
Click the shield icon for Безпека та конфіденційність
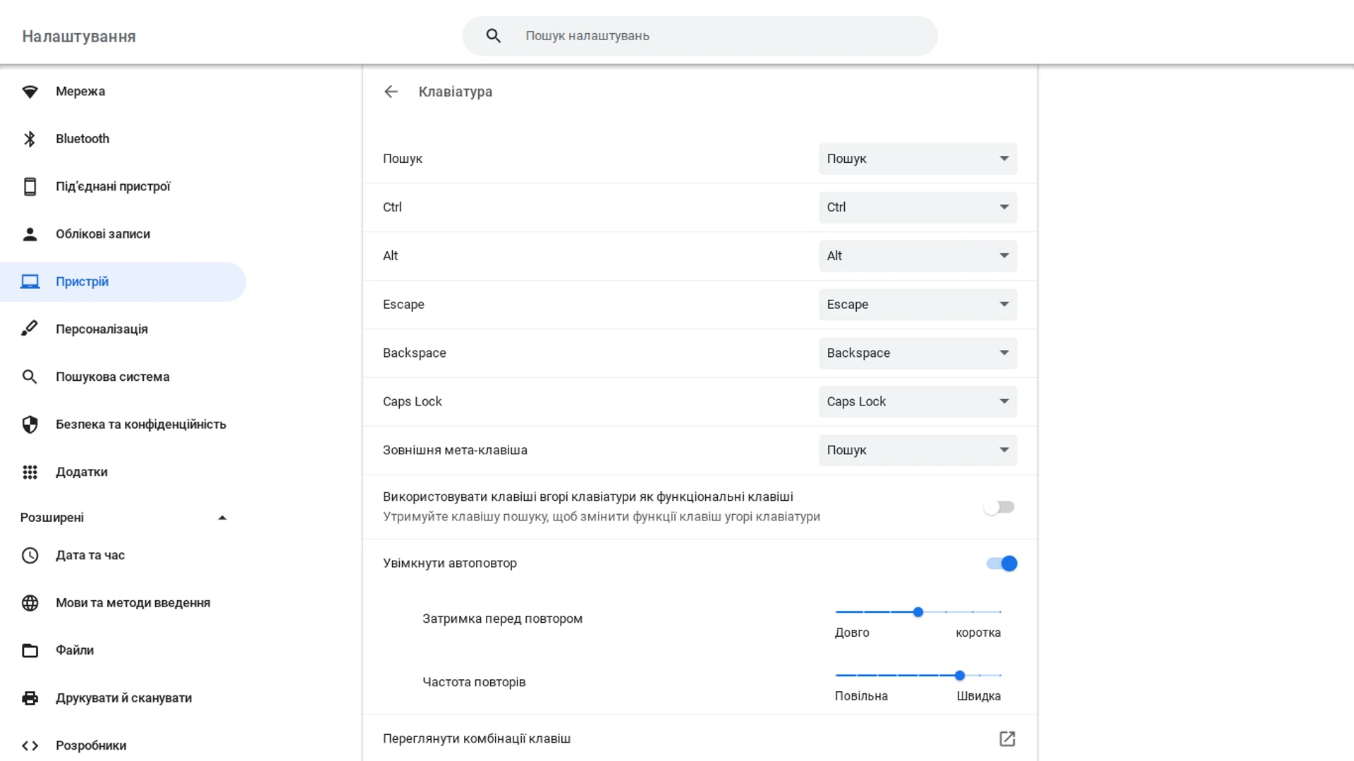30,425
